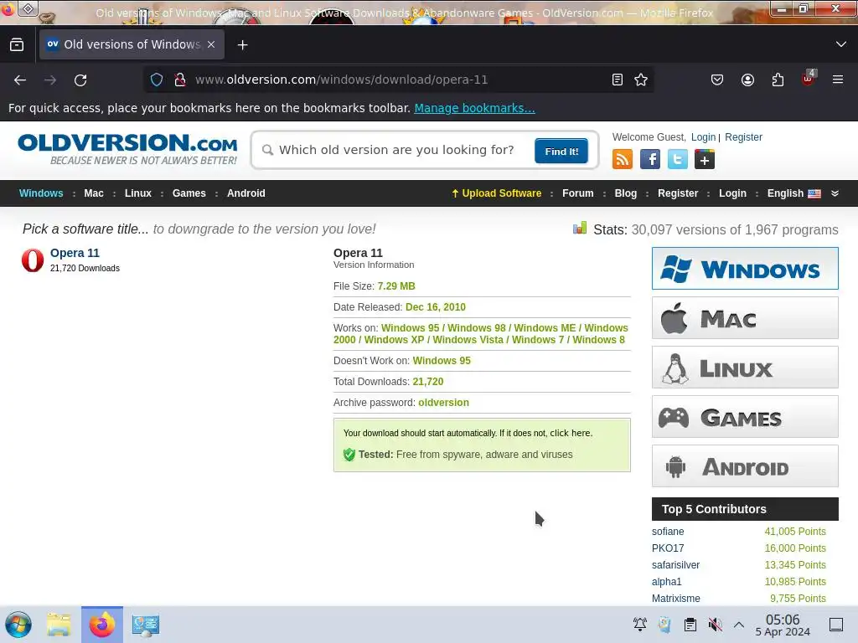The image size is (858, 643).
Task: Click the insecure connection padlock icon
Action: pyautogui.click(x=180, y=80)
